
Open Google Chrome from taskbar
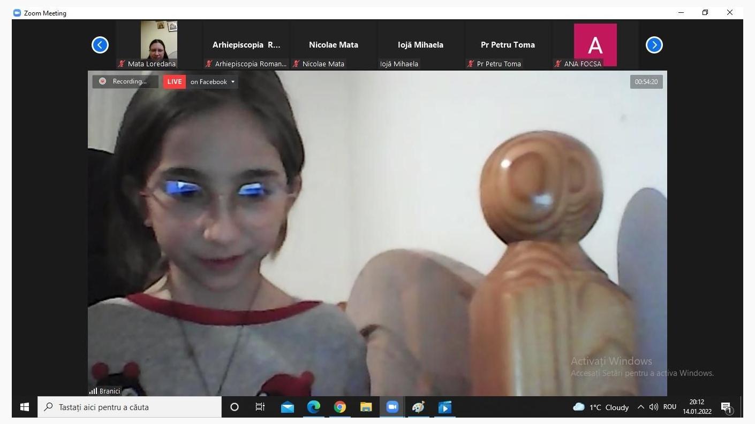[x=339, y=407]
